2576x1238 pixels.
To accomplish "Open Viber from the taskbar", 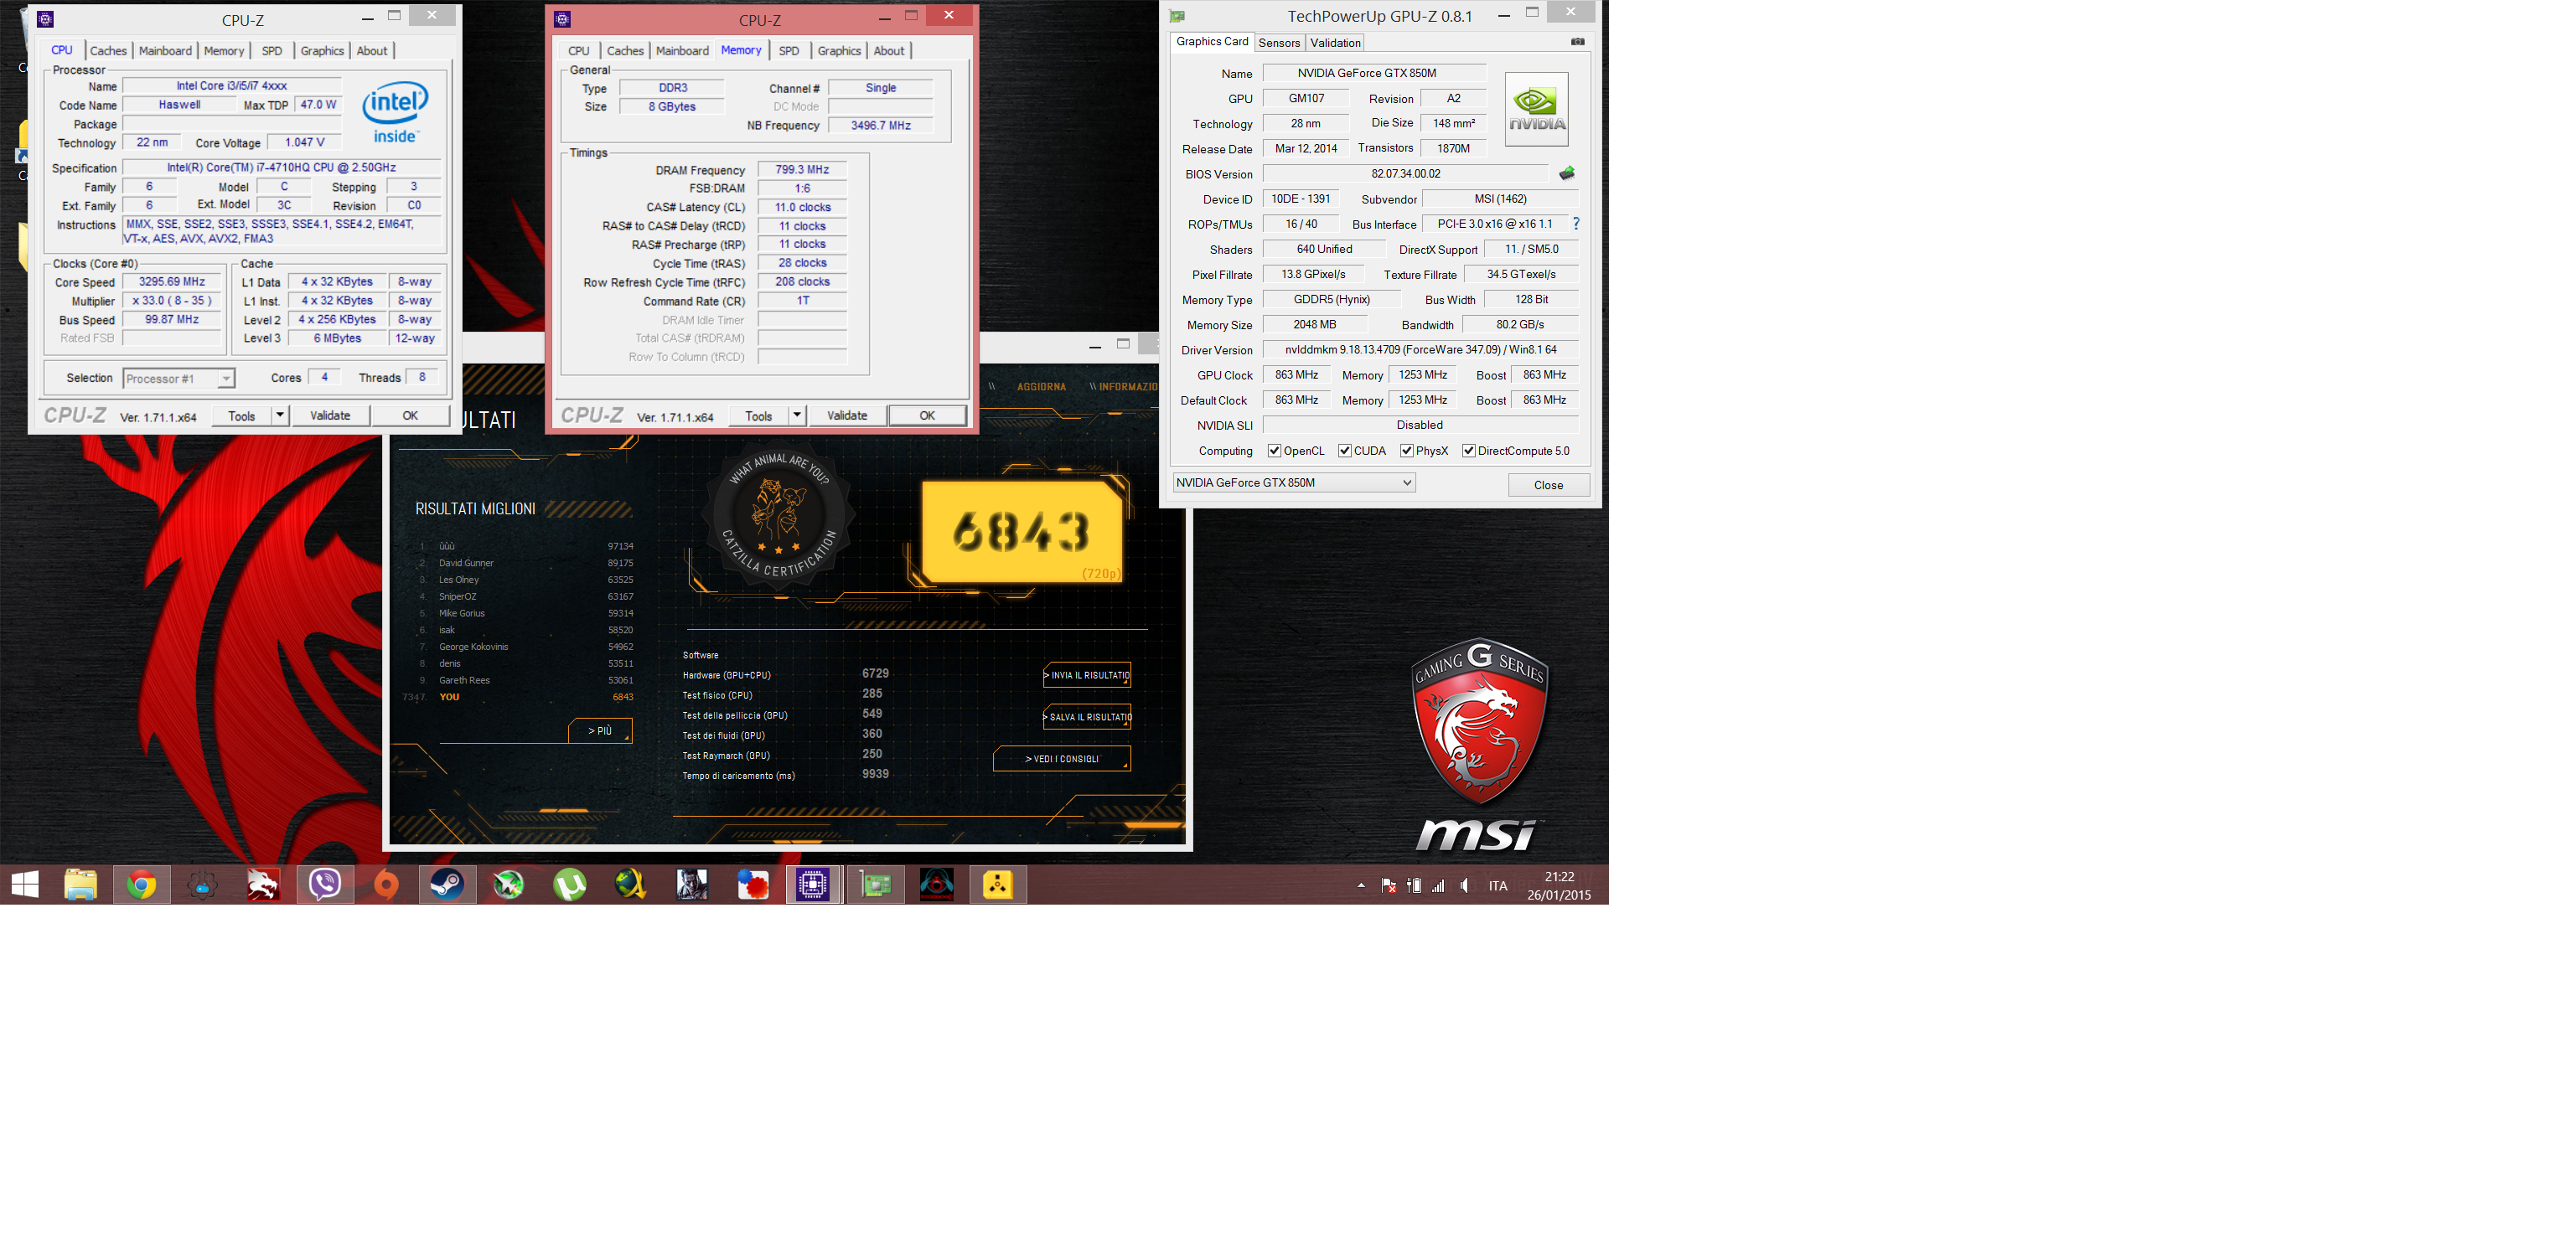I will 325,885.
